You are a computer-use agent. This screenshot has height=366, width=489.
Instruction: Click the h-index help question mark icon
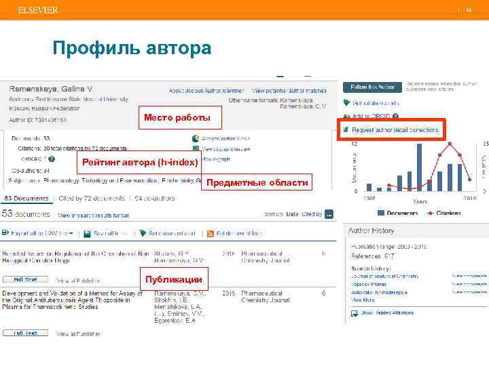click(x=52, y=159)
